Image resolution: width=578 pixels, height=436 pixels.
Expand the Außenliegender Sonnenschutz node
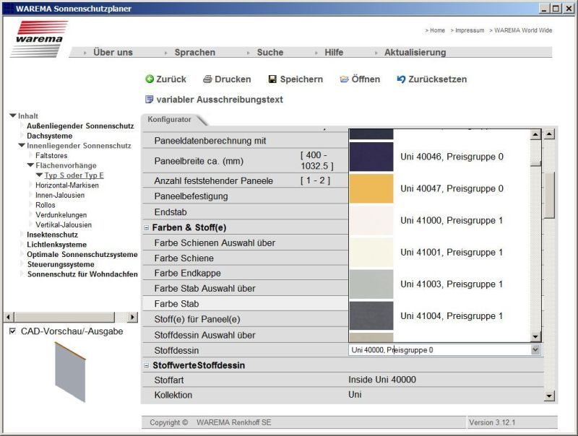(22, 126)
